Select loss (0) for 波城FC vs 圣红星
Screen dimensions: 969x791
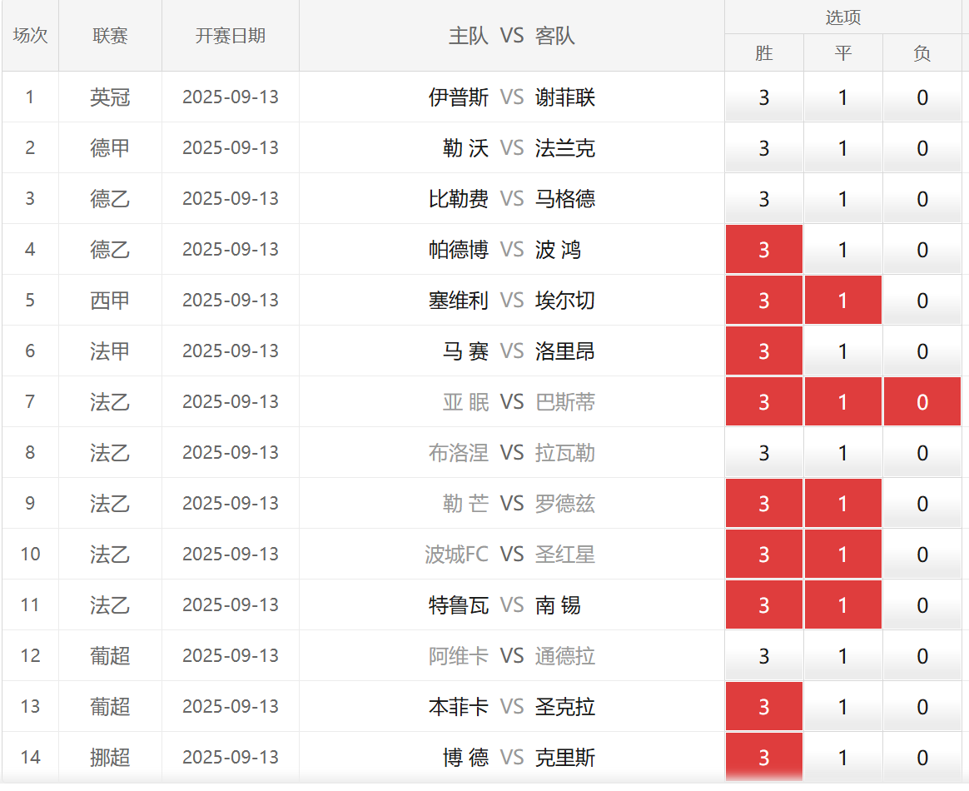click(922, 554)
